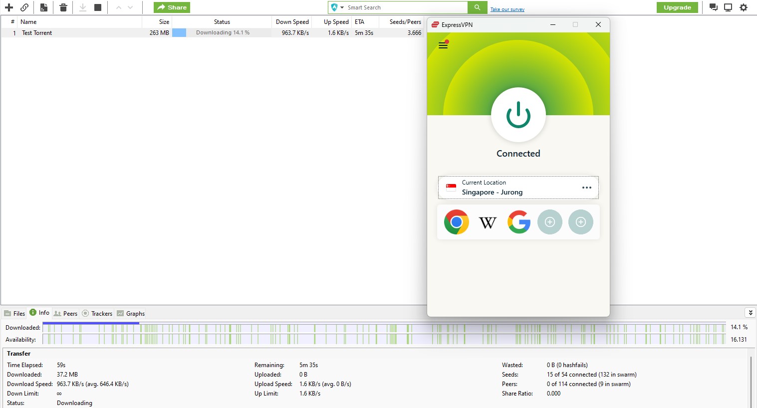Open remote device monitor icon

(728, 7)
